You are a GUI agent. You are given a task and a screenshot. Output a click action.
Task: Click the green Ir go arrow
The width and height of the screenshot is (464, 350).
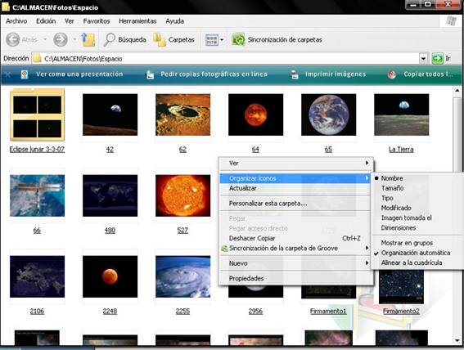(x=437, y=59)
